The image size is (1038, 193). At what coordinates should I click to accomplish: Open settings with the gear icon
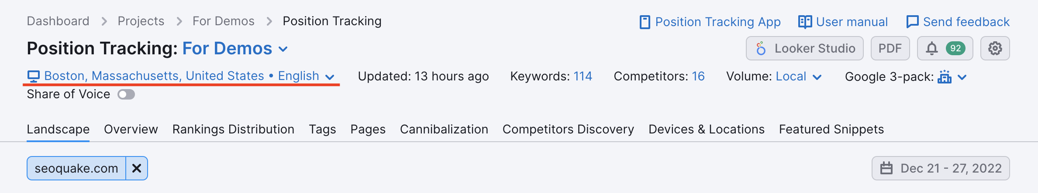click(x=995, y=48)
